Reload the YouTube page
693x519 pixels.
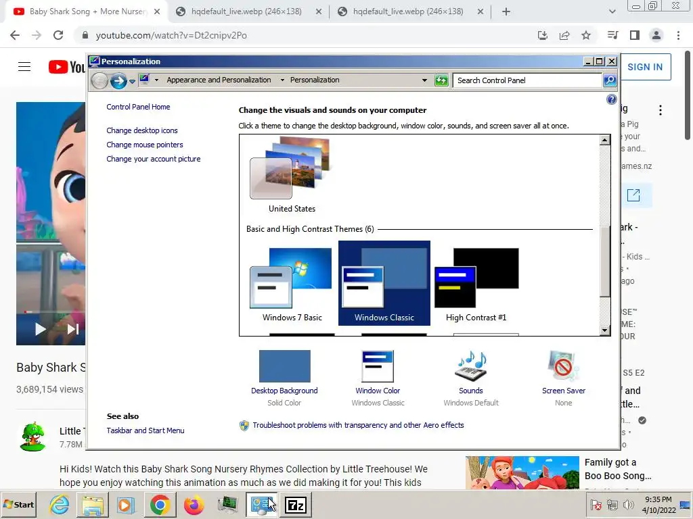(58, 35)
